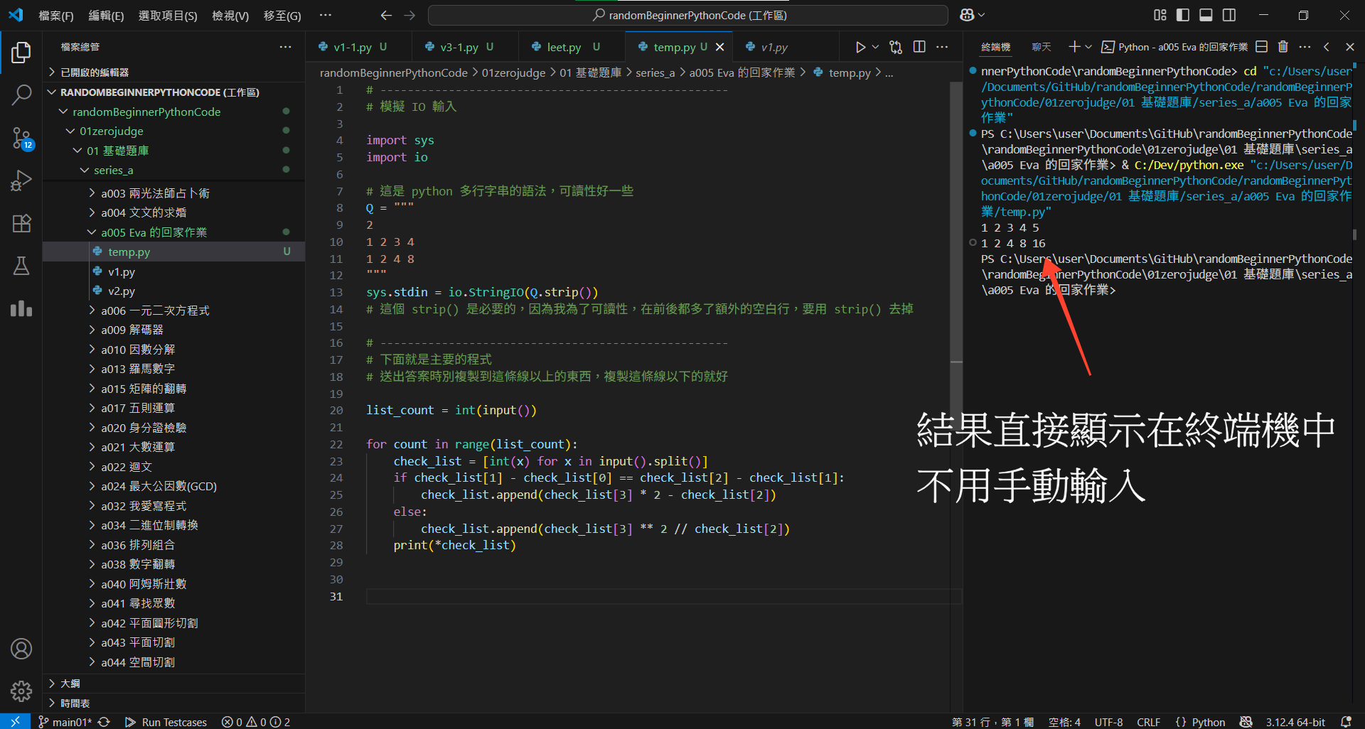This screenshot has height=729, width=1365.
Task: Open the Testing flask view
Action: pyautogui.click(x=21, y=266)
